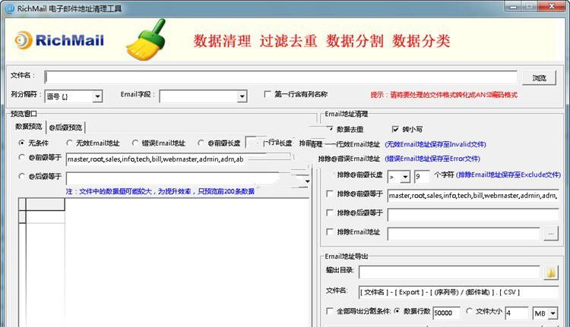Open the 列分隔符 delimiter dropdown

97,96
